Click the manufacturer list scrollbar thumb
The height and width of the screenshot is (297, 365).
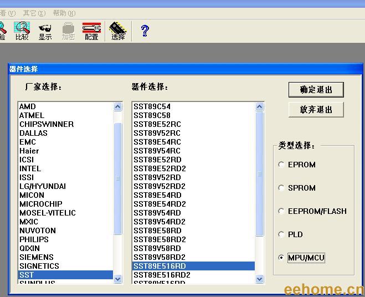click(118, 178)
